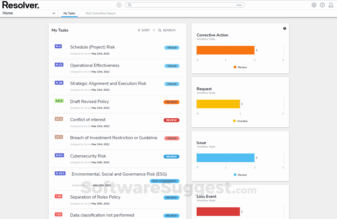Open the user profile icon
This screenshot has height=219, width=337.
coord(331,5)
